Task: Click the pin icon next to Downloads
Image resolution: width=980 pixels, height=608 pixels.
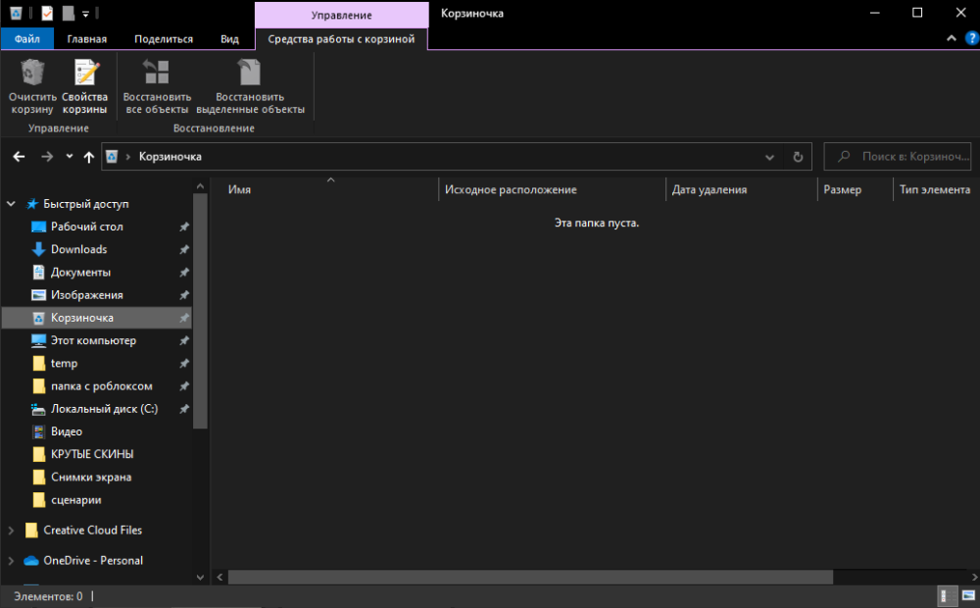Action: [184, 250]
